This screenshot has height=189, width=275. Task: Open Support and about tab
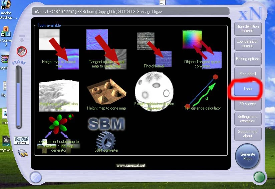tap(248, 134)
